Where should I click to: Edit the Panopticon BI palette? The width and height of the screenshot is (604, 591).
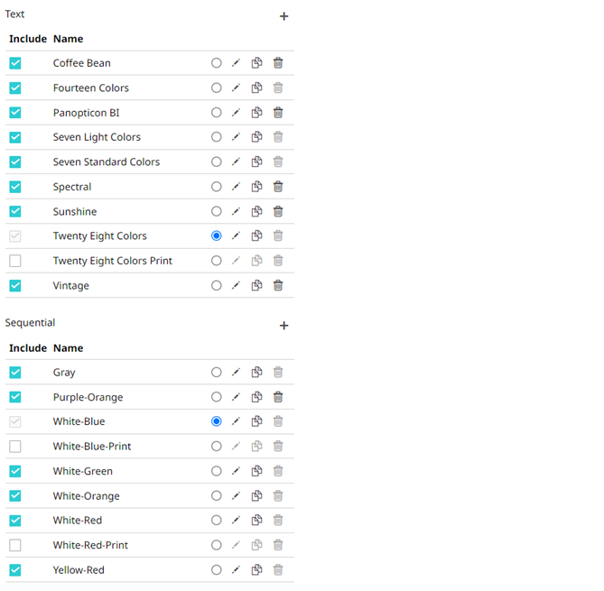tap(236, 113)
